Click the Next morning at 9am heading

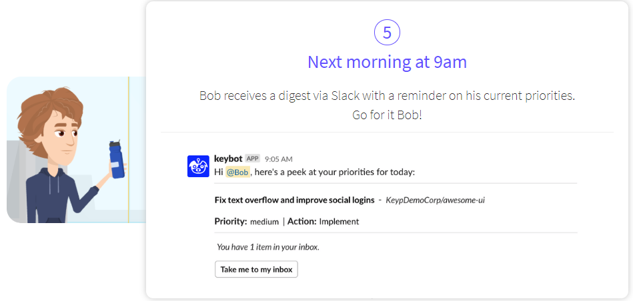pyautogui.click(x=387, y=62)
